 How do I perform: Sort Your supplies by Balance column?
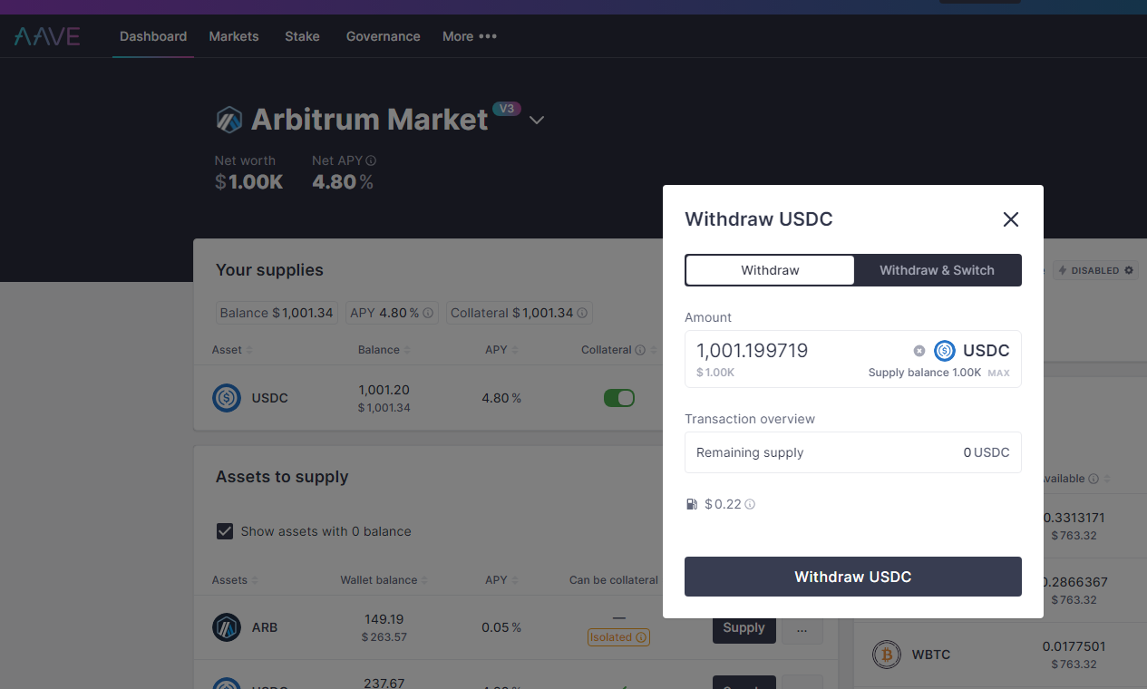coord(384,350)
